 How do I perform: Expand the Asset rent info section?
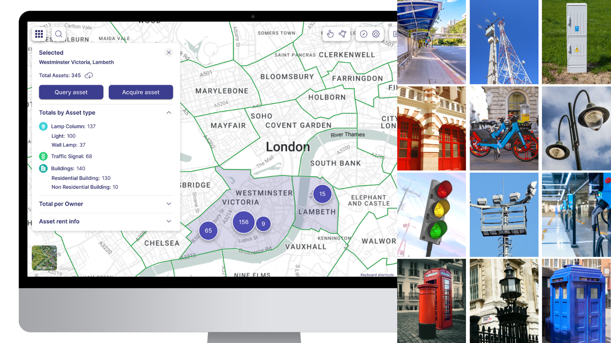pos(168,221)
